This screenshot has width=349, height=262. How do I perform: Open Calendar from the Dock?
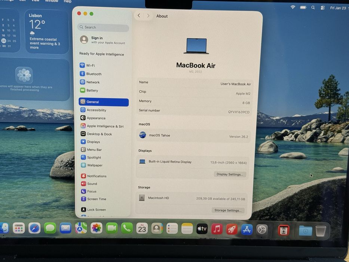142,228
